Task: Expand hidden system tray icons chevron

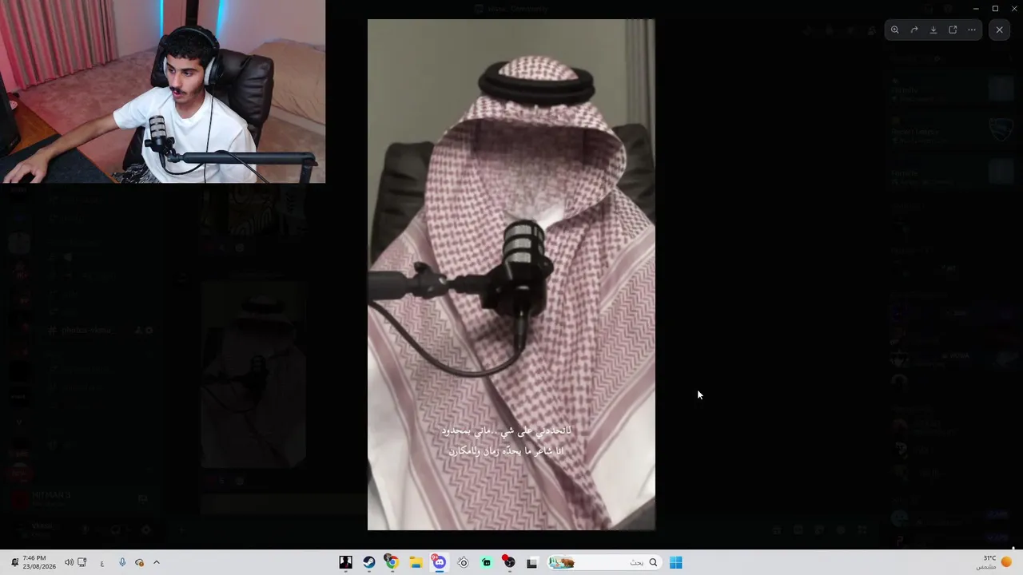Action: click(x=157, y=562)
